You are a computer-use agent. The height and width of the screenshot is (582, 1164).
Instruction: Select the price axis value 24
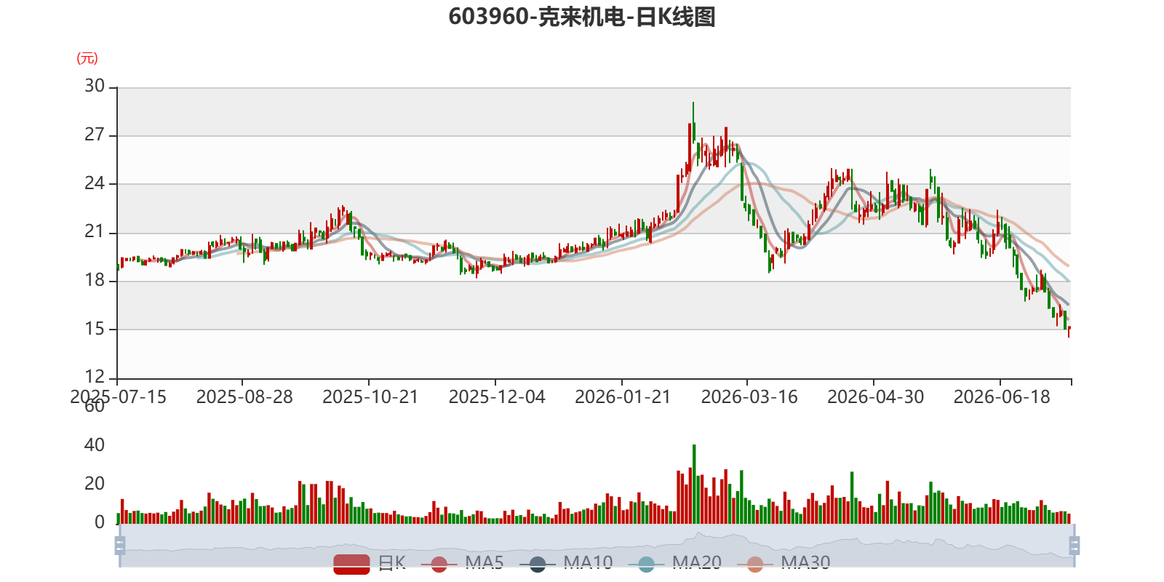pyautogui.click(x=95, y=183)
